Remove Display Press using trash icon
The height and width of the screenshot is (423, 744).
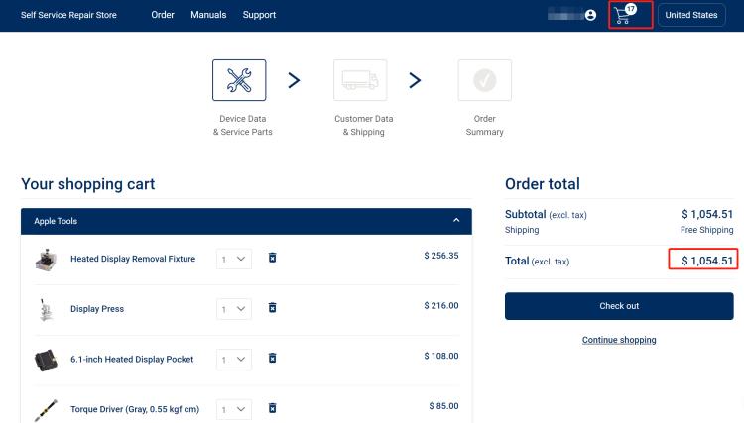click(273, 308)
